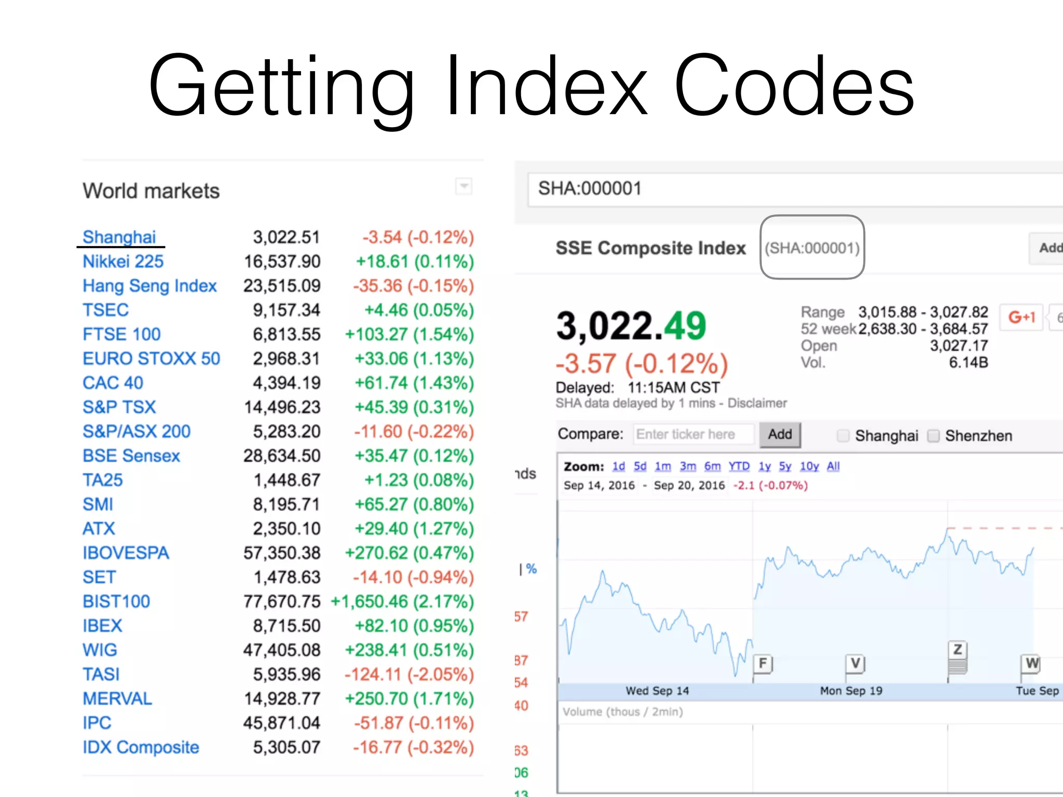Screen dimensions: 1063x797
Task: Enable the Shanghai compare checkbox
Action: pos(843,436)
